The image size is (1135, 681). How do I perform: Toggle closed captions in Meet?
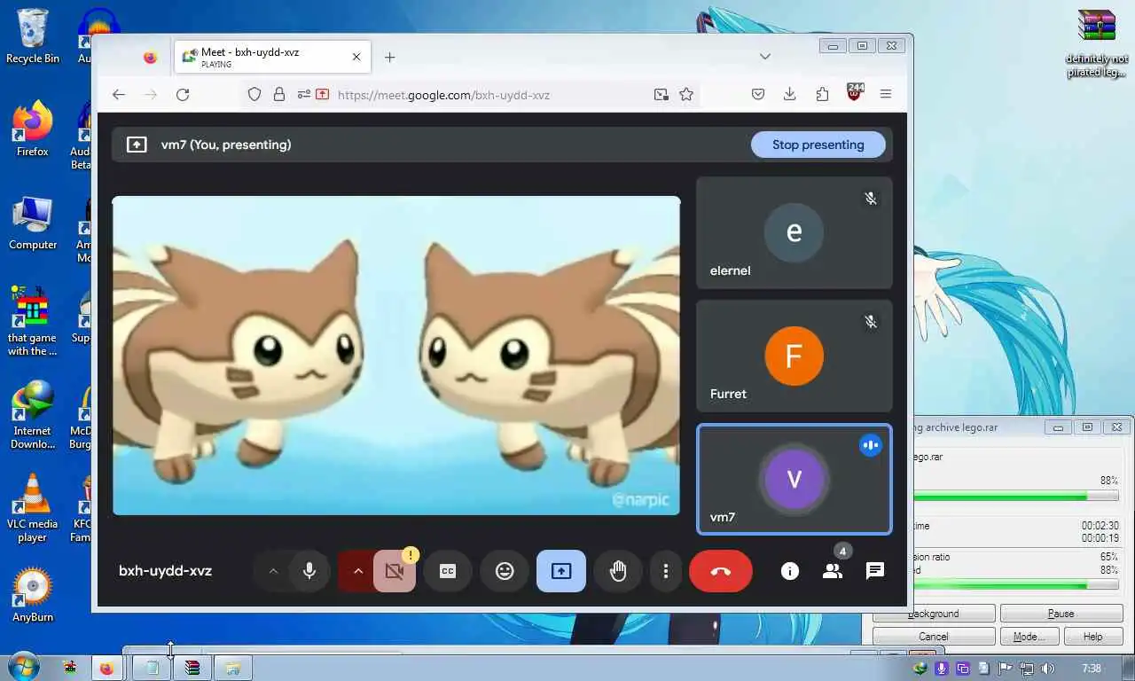pyautogui.click(x=448, y=571)
